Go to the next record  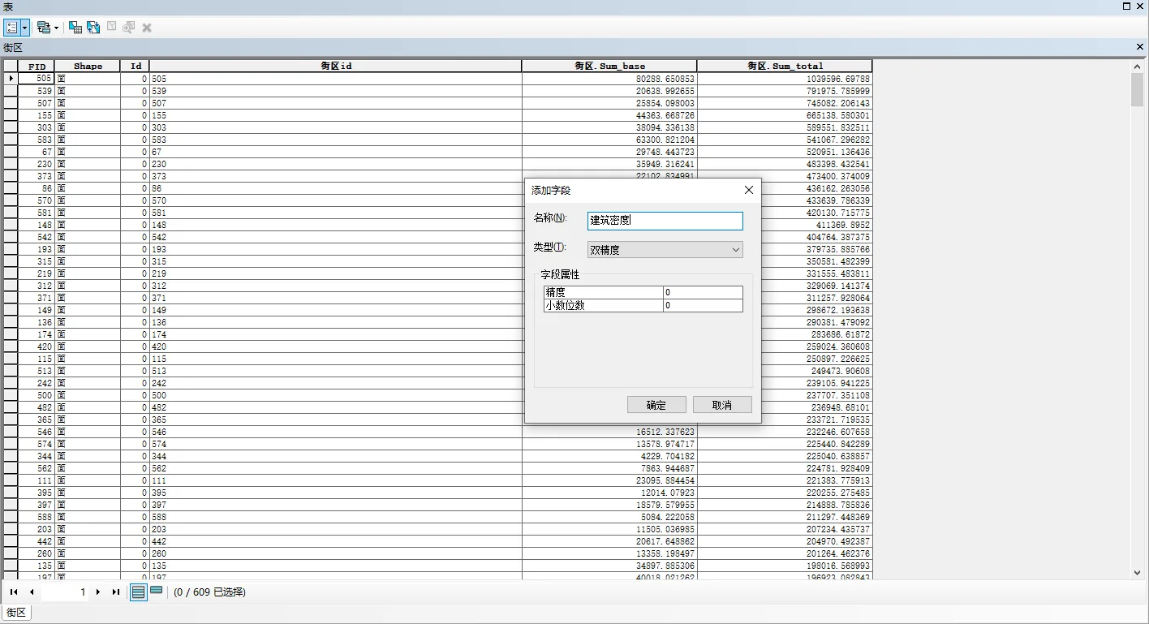[x=98, y=592]
